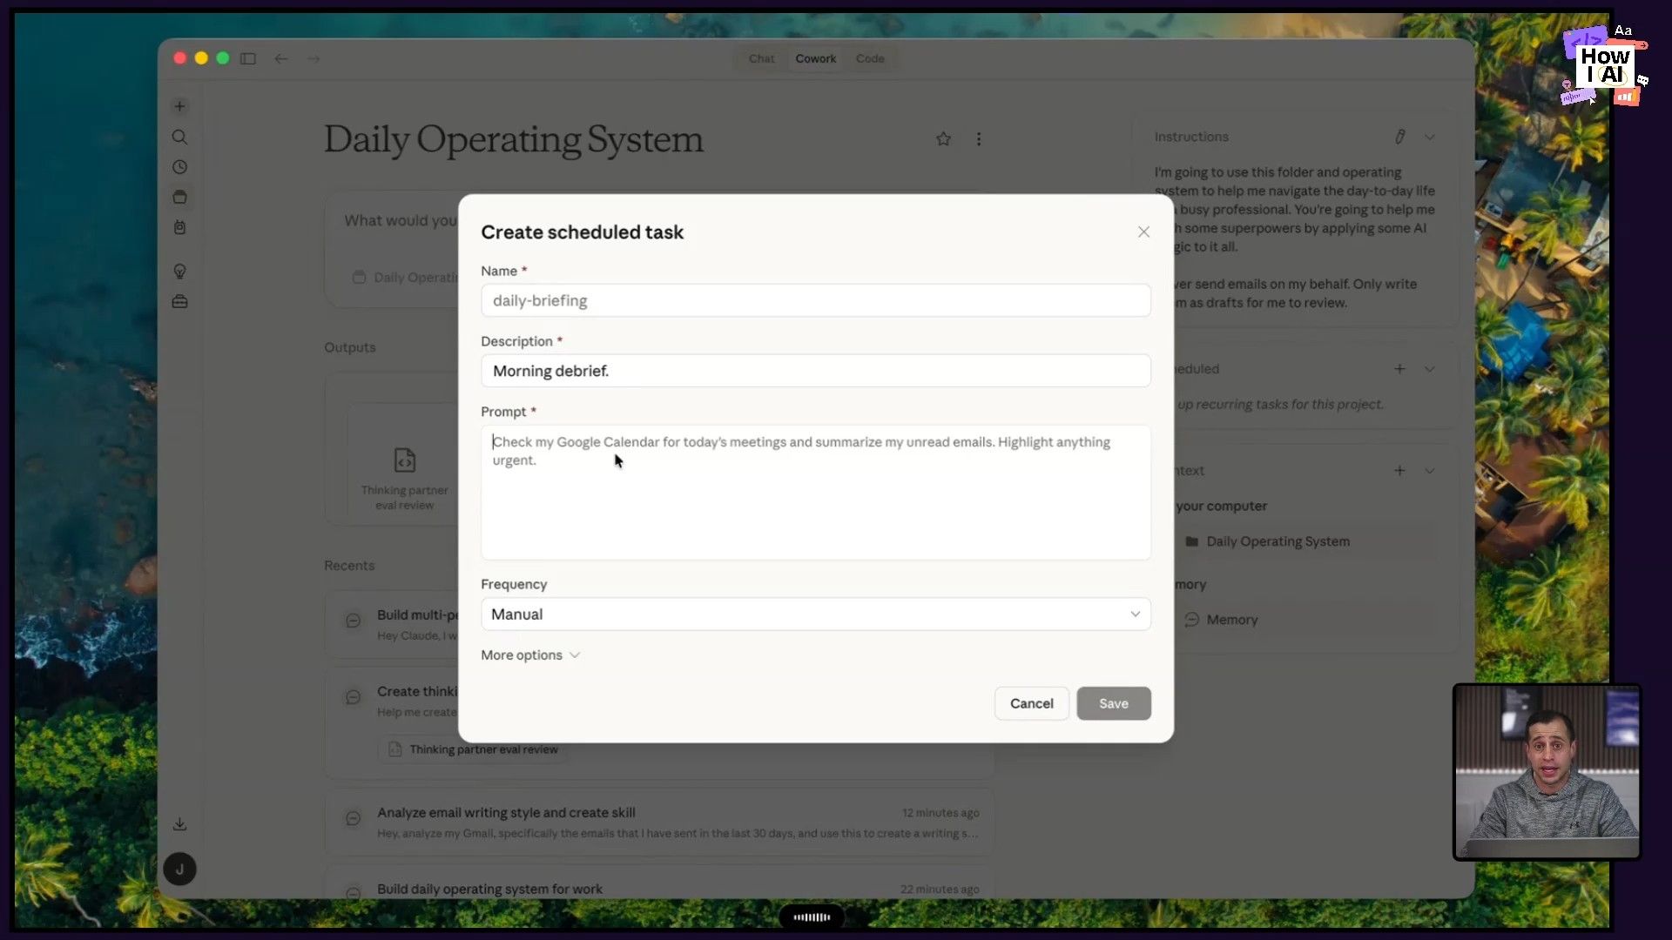Click the plus icon in left sidebar
This screenshot has height=940, width=1672.
179,106
